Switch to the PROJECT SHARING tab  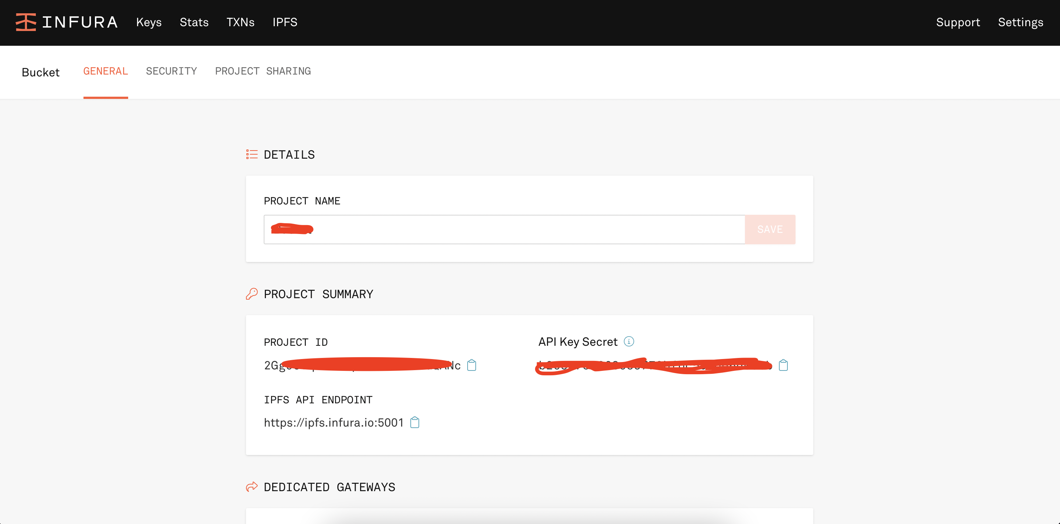pos(263,72)
